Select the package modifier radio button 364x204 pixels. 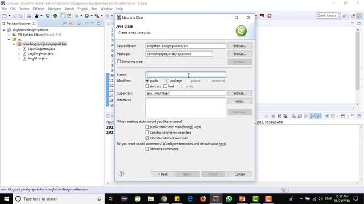coord(168,80)
